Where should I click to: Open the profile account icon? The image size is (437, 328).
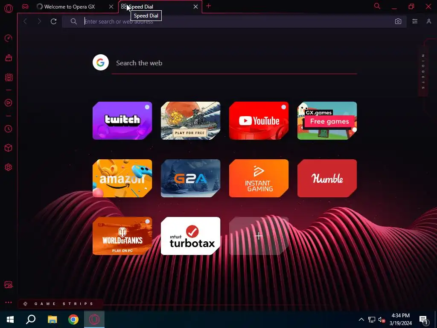428,21
